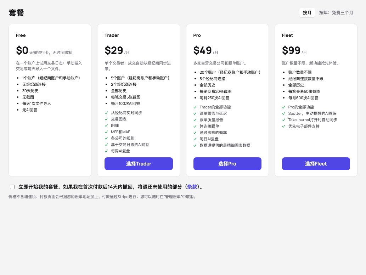This screenshot has height=275, width=366.
Task: Click the checkmark beside 优先电子邮件支持
Action: pos(283,126)
